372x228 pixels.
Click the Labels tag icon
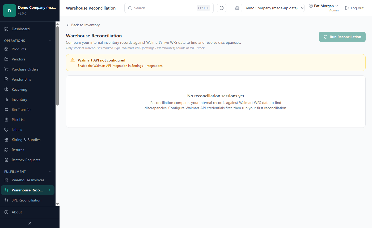coord(6,130)
